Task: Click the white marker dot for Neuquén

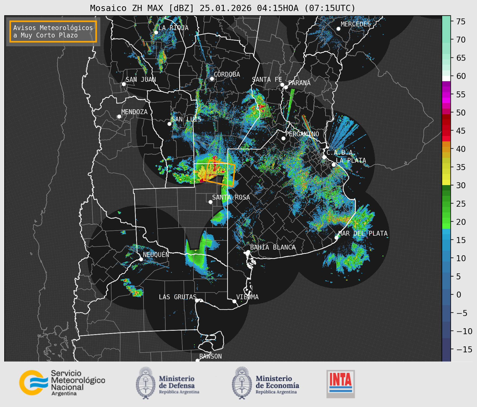Action: (x=141, y=259)
